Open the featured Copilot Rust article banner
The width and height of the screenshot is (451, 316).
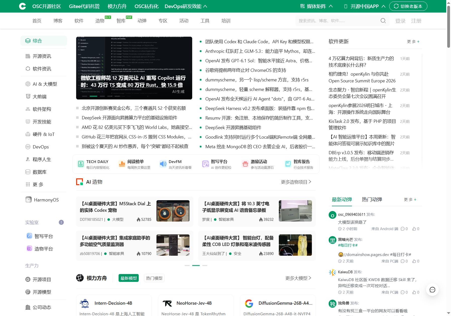click(134, 68)
